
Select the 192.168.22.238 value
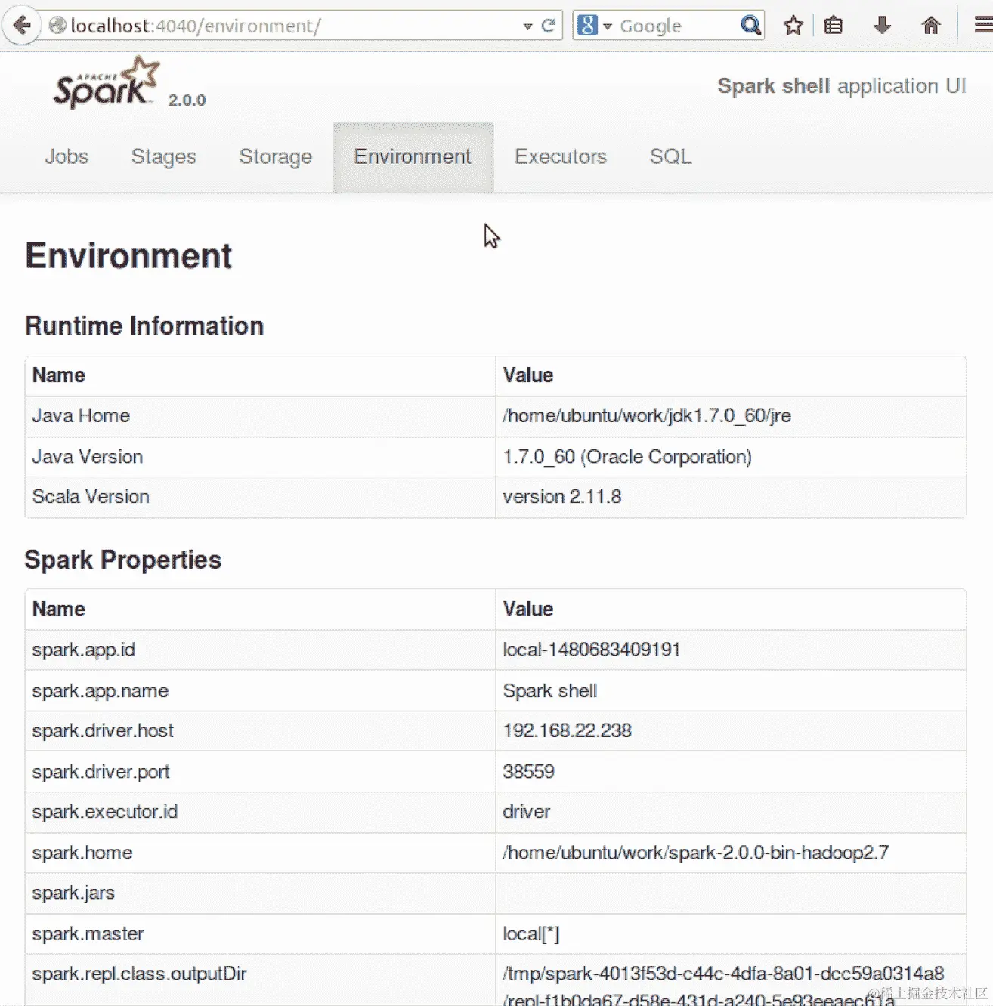pyautogui.click(x=568, y=731)
